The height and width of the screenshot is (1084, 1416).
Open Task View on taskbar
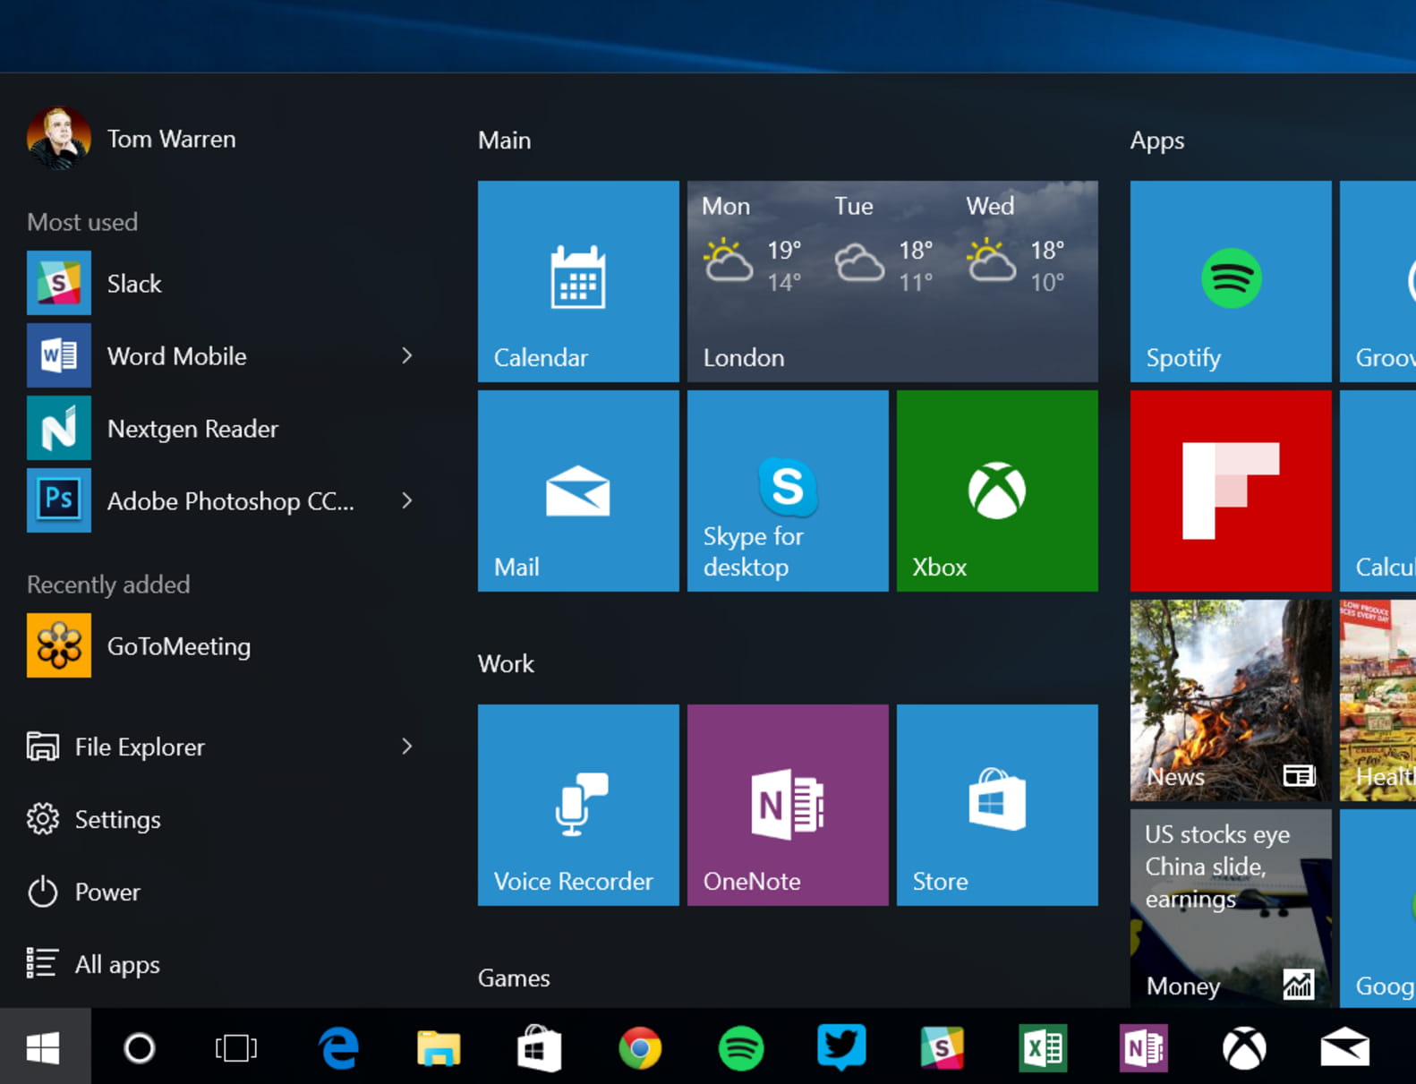(236, 1047)
